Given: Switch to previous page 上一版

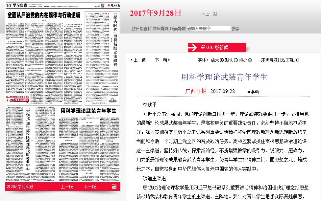Looking at the screenshot, I should pyautogui.click(x=67, y=187).
